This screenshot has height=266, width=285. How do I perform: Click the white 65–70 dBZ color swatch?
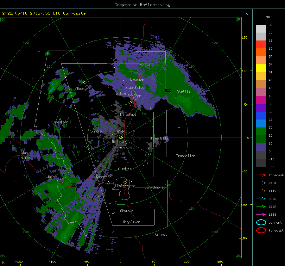(x=261, y=36)
